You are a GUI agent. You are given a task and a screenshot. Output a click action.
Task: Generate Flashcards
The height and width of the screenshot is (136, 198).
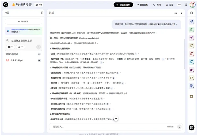pos(191,54)
